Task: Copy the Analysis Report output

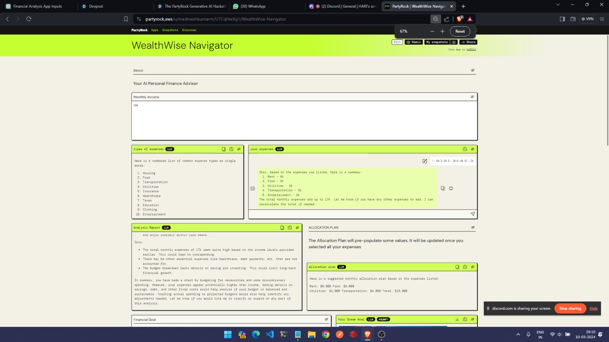Action: click(x=282, y=228)
